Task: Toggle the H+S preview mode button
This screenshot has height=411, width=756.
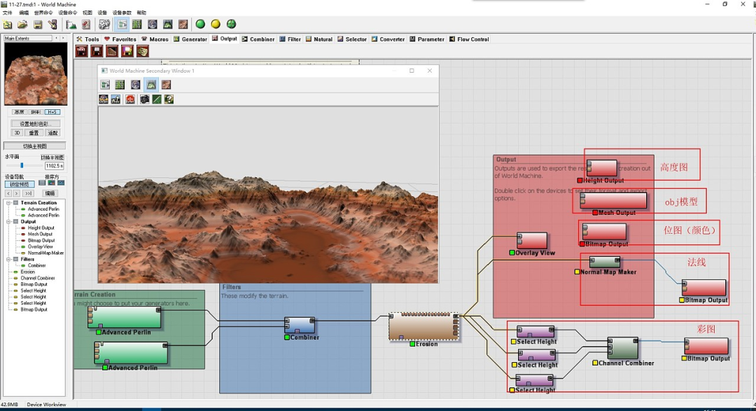Action: (x=52, y=112)
